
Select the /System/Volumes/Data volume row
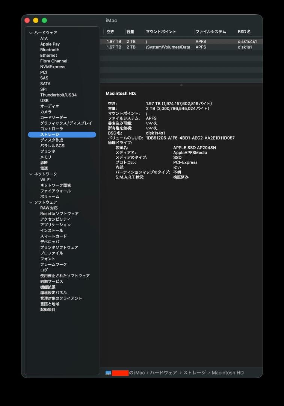coord(181,47)
